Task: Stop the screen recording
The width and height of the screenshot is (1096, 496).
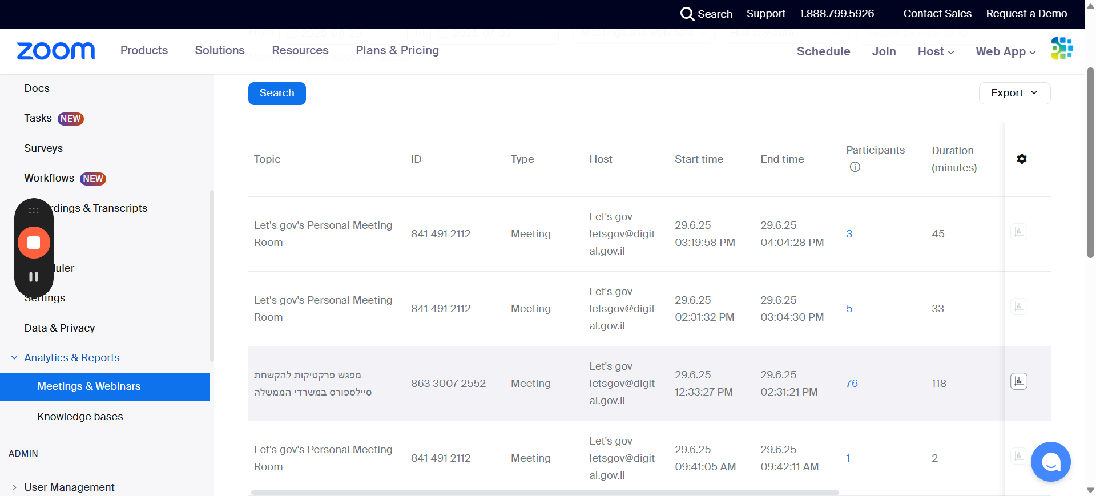Action: click(x=34, y=243)
